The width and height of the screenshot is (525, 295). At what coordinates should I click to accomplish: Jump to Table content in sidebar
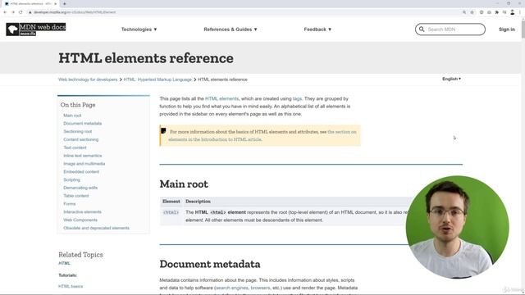click(x=76, y=196)
